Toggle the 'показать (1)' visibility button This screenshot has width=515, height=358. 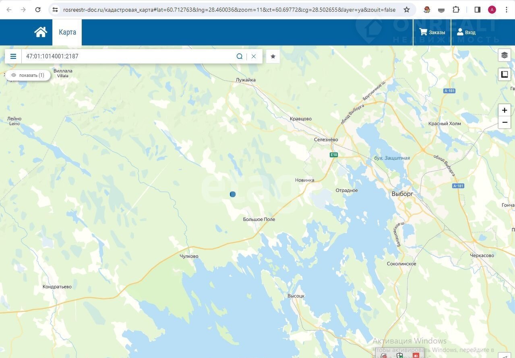point(28,75)
